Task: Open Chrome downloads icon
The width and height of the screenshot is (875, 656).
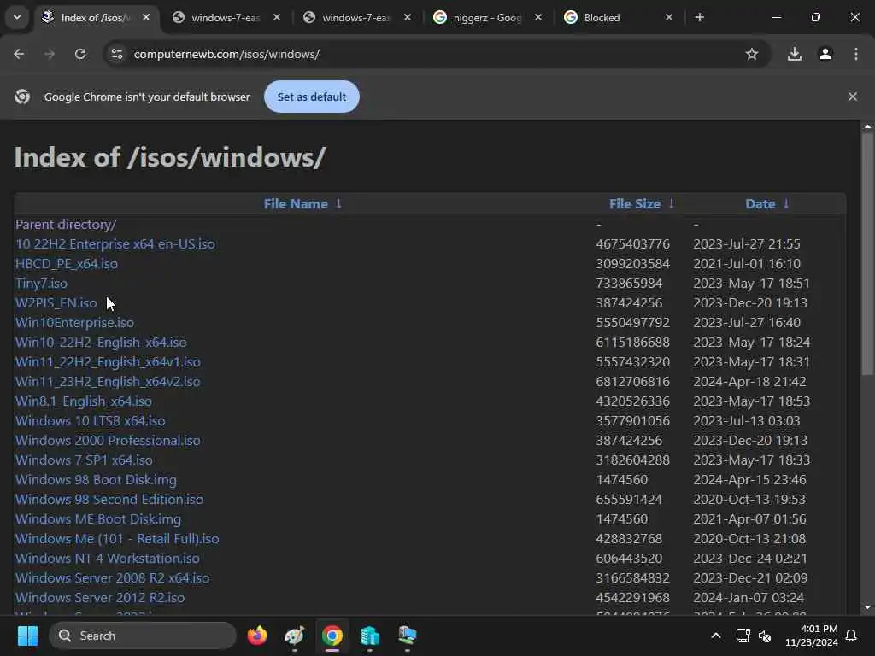Action: click(794, 54)
